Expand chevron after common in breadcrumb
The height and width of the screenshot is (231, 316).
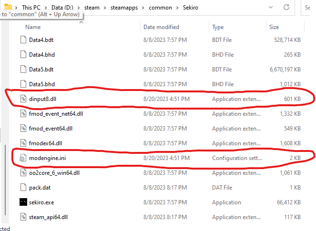[177, 8]
